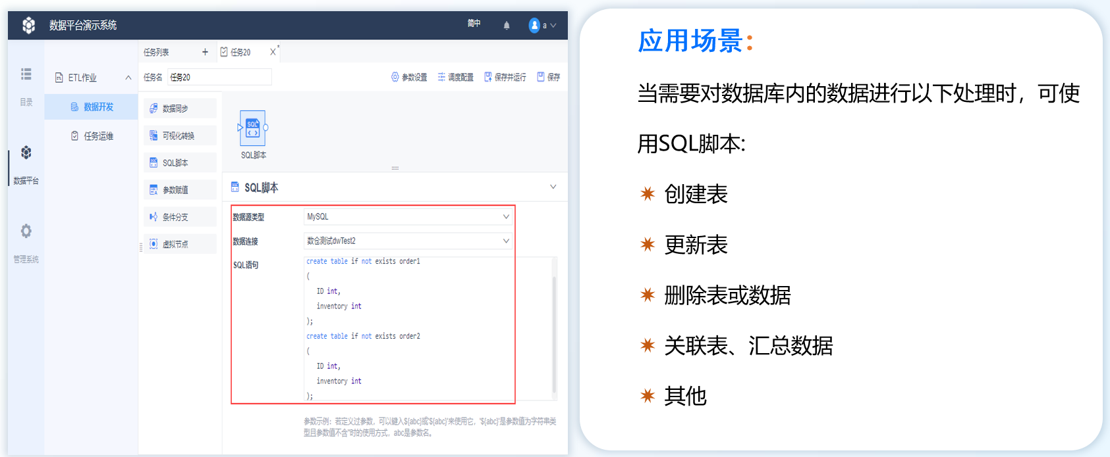Image resolution: width=1110 pixels, height=457 pixels.
Task: Click the 删除表或数据 bullet text
Action: pyautogui.click(x=727, y=295)
